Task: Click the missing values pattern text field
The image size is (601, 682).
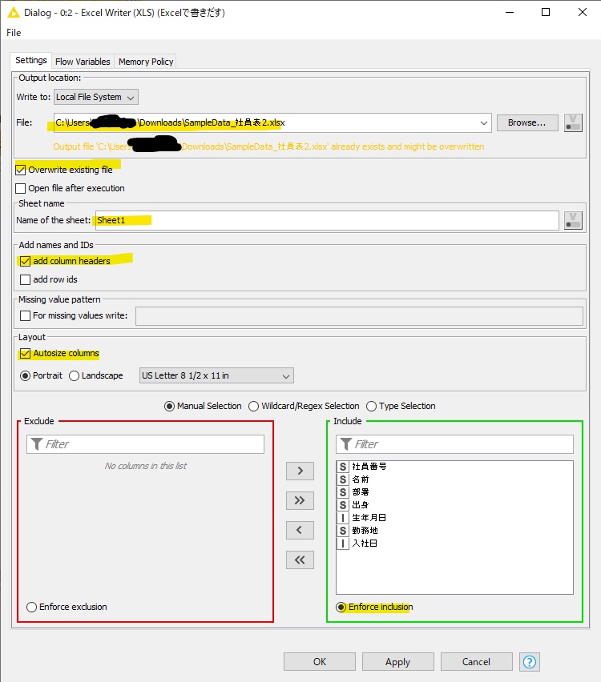Action: click(x=359, y=316)
